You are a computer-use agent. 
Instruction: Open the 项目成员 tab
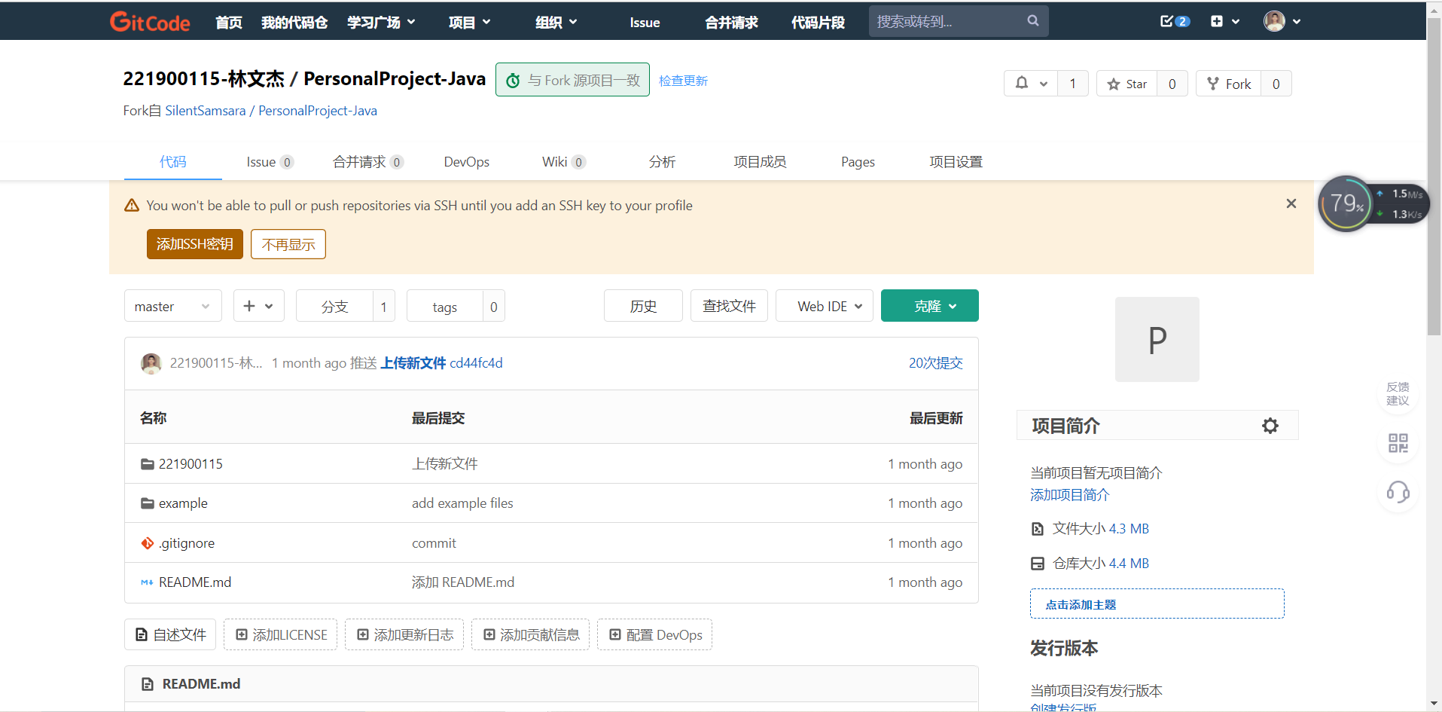pos(760,161)
